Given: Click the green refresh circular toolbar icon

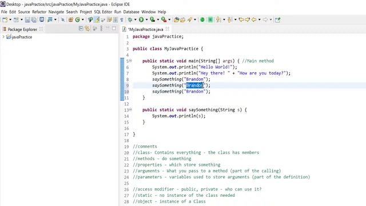Looking at the screenshot, I should 78,20.
